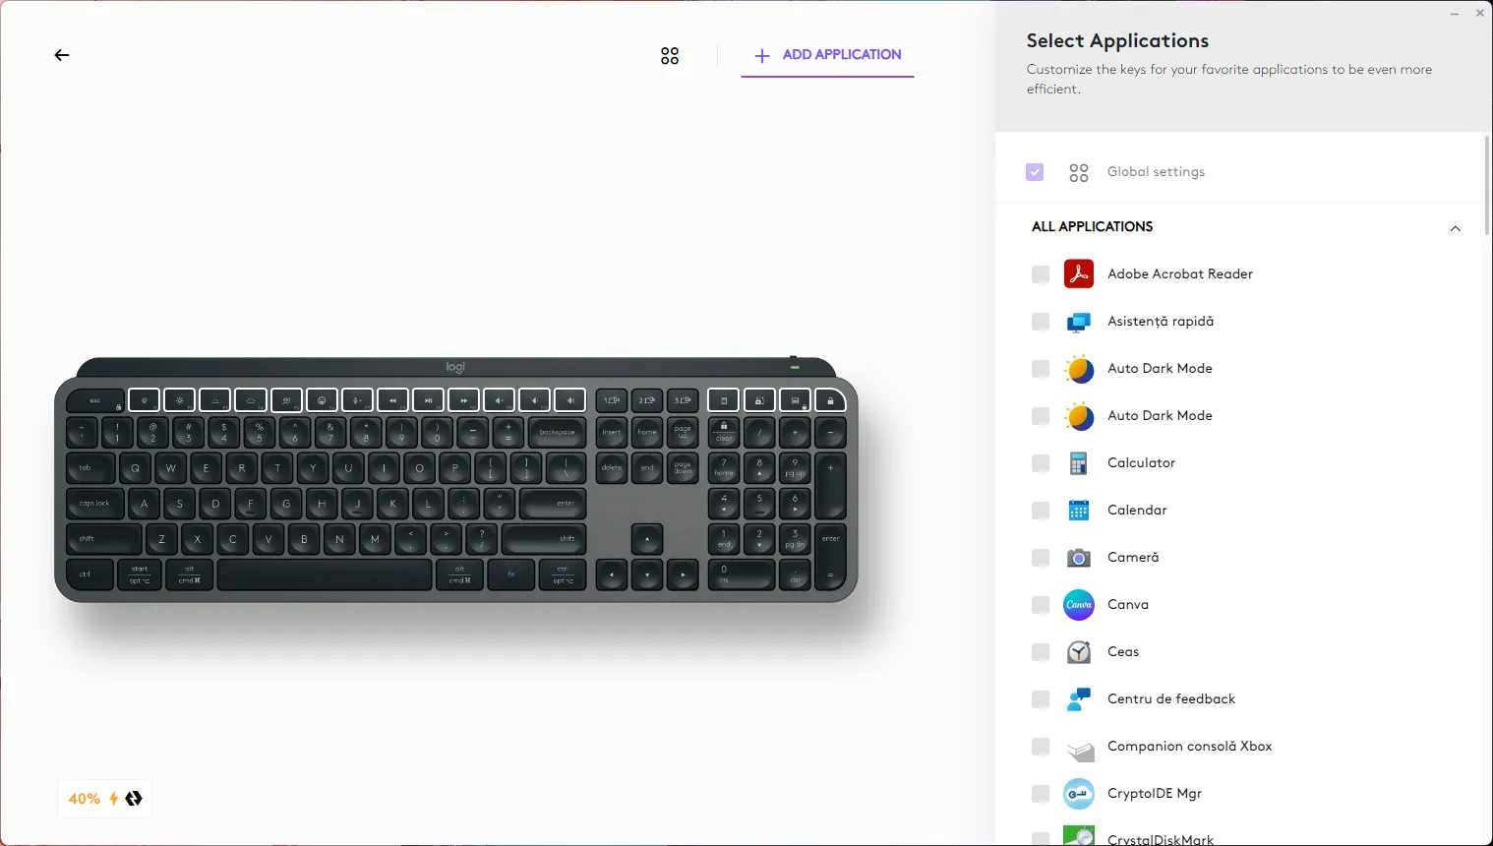Select the microphone dictation key on keyboard
1493x846 pixels.
pos(357,400)
